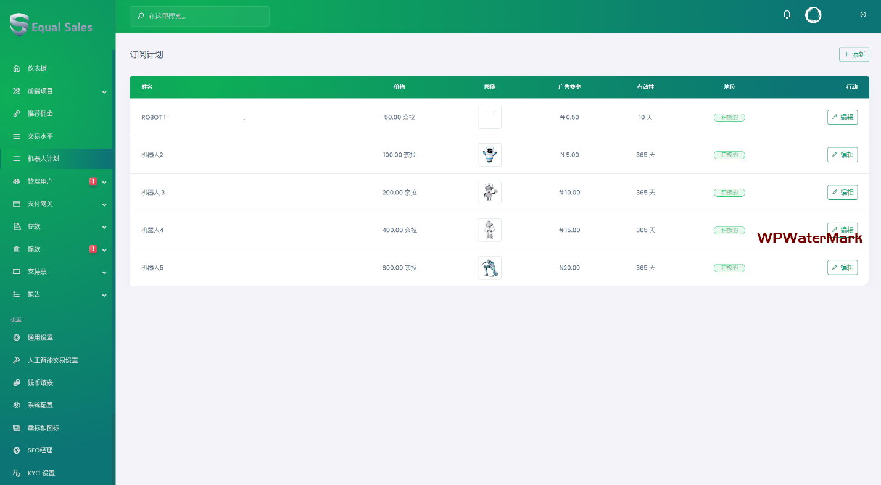The height and width of the screenshot is (485, 881).
Task: Click the 机器人2 robot thumbnail
Action: tap(489, 155)
